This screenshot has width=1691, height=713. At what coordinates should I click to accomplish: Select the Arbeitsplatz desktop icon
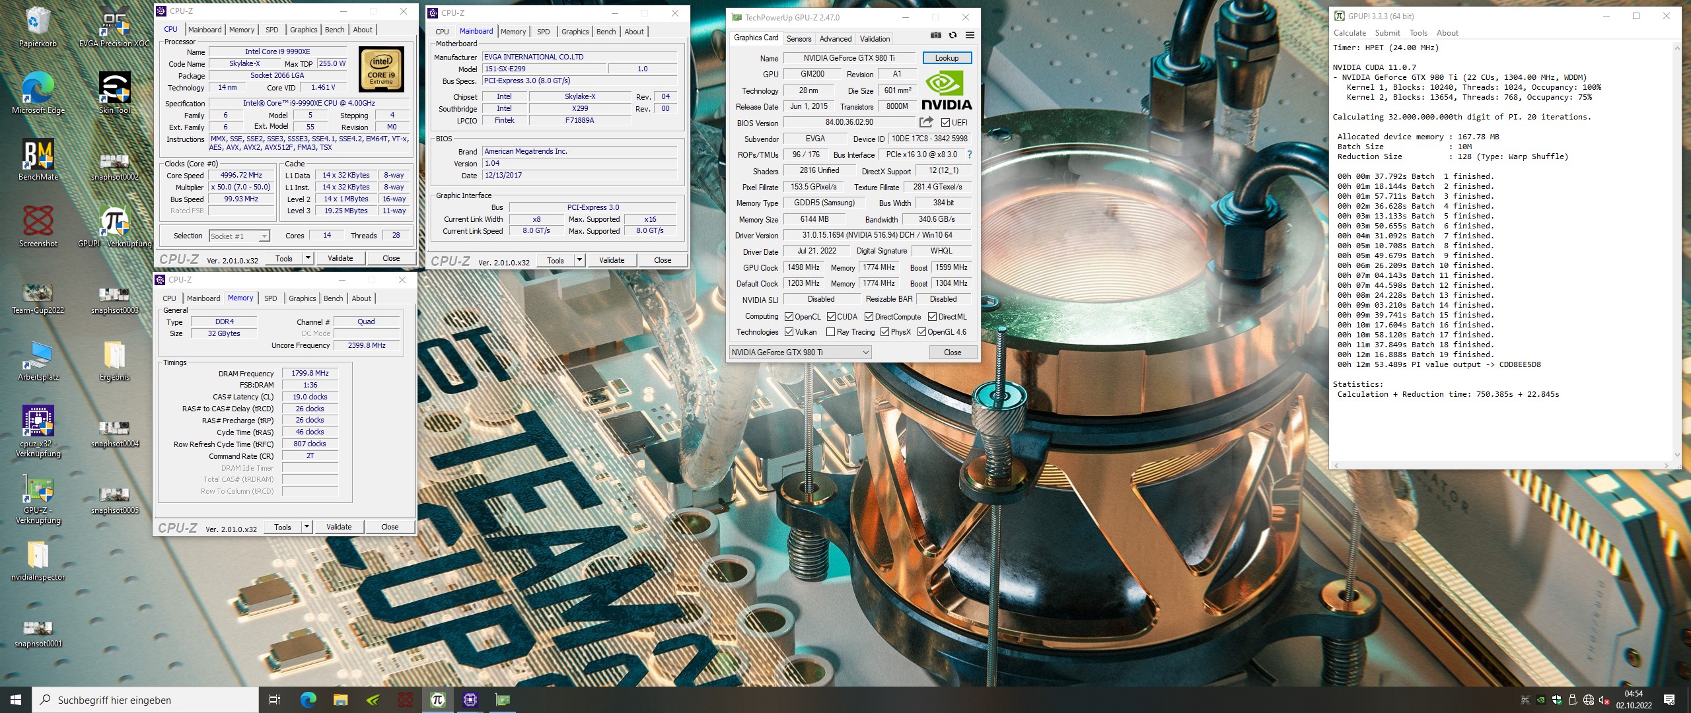click(38, 360)
